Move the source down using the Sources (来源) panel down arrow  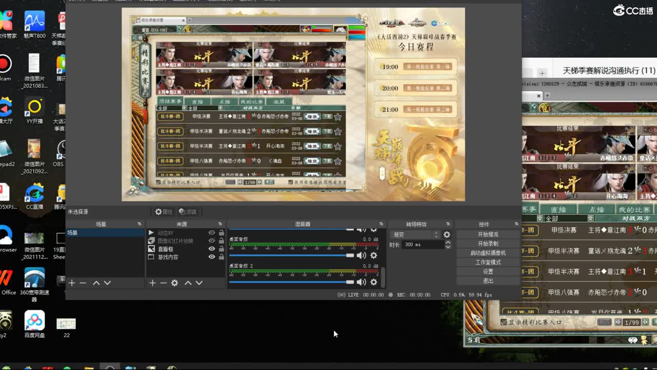[x=199, y=283]
